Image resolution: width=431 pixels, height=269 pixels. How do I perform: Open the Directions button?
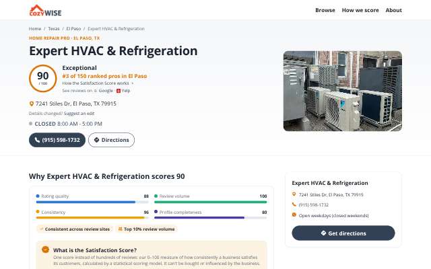coord(111,140)
